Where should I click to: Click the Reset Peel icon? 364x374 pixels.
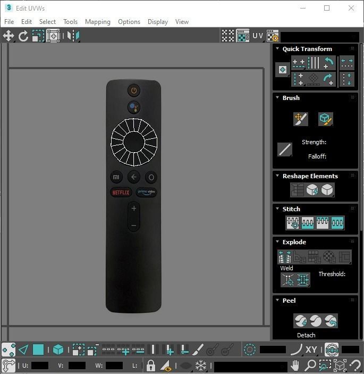point(331,321)
